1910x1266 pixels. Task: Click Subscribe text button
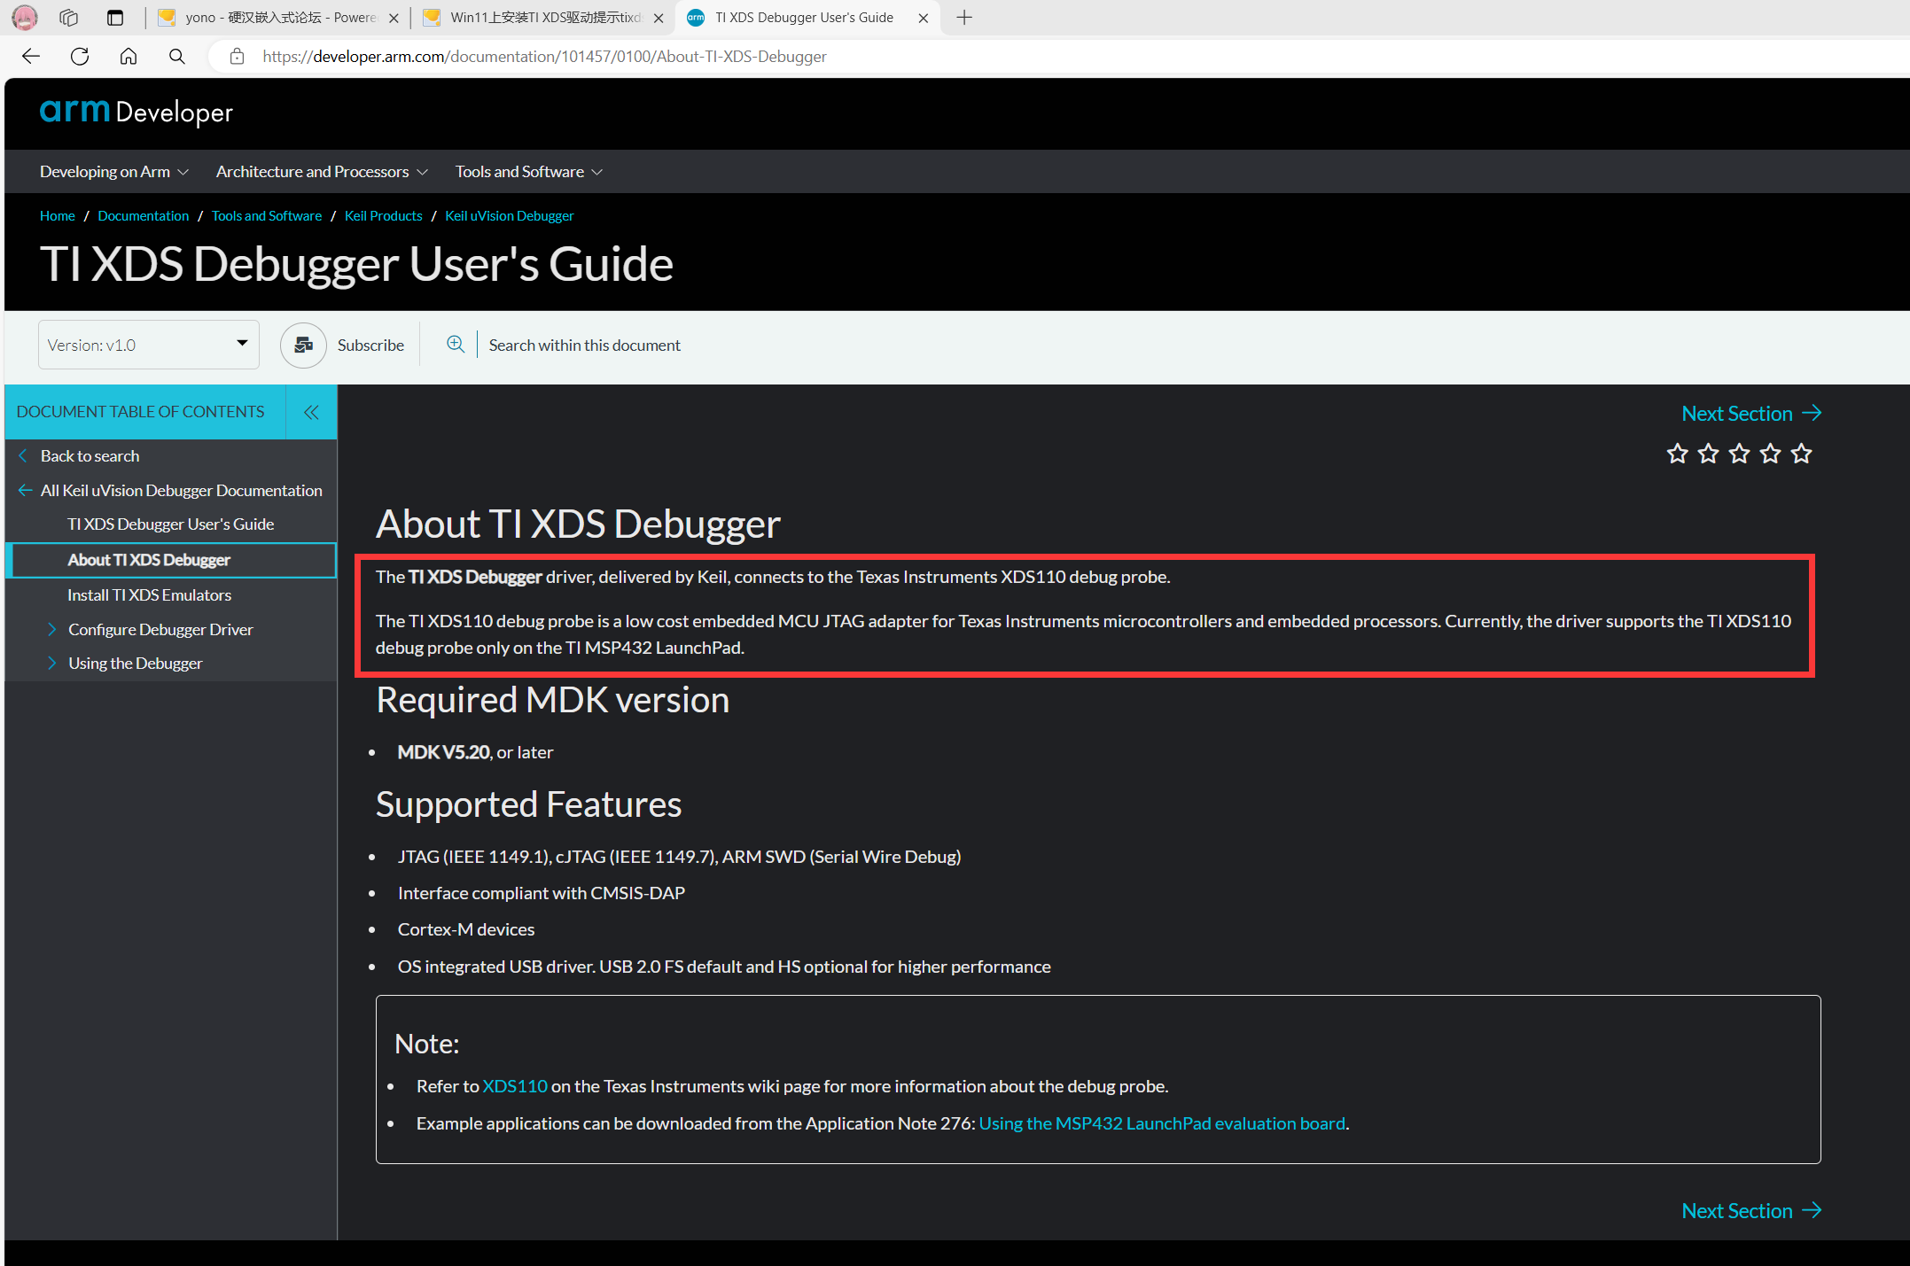(x=370, y=346)
